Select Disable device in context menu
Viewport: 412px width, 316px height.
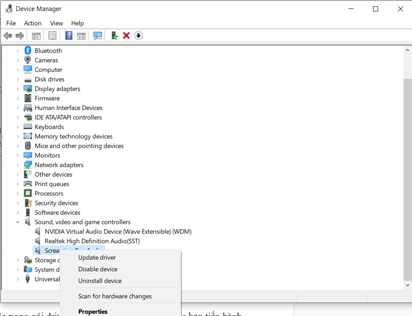pyautogui.click(x=98, y=269)
